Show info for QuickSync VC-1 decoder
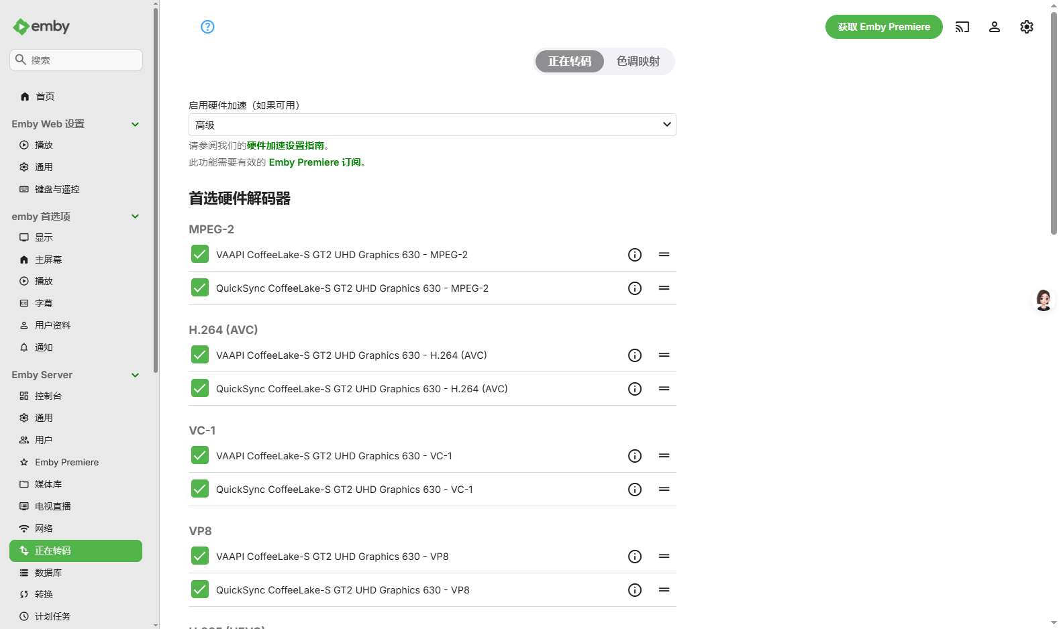The image size is (1059, 629). point(635,490)
